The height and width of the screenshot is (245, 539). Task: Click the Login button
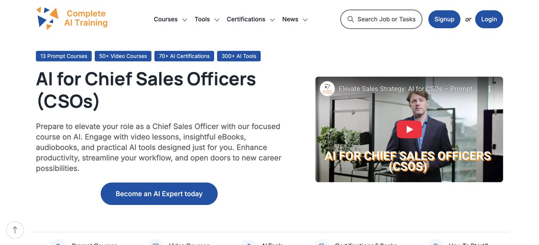pyautogui.click(x=489, y=19)
